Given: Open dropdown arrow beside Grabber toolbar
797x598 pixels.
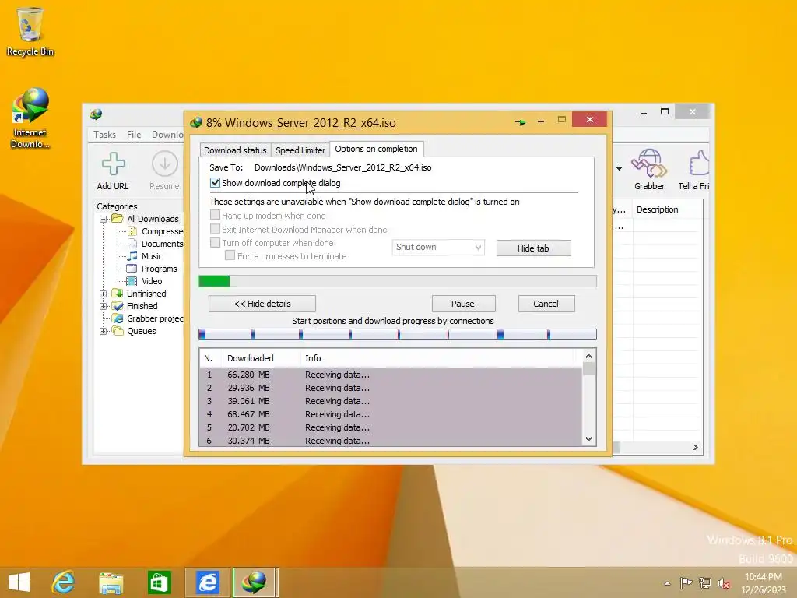Looking at the screenshot, I should [619, 168].
